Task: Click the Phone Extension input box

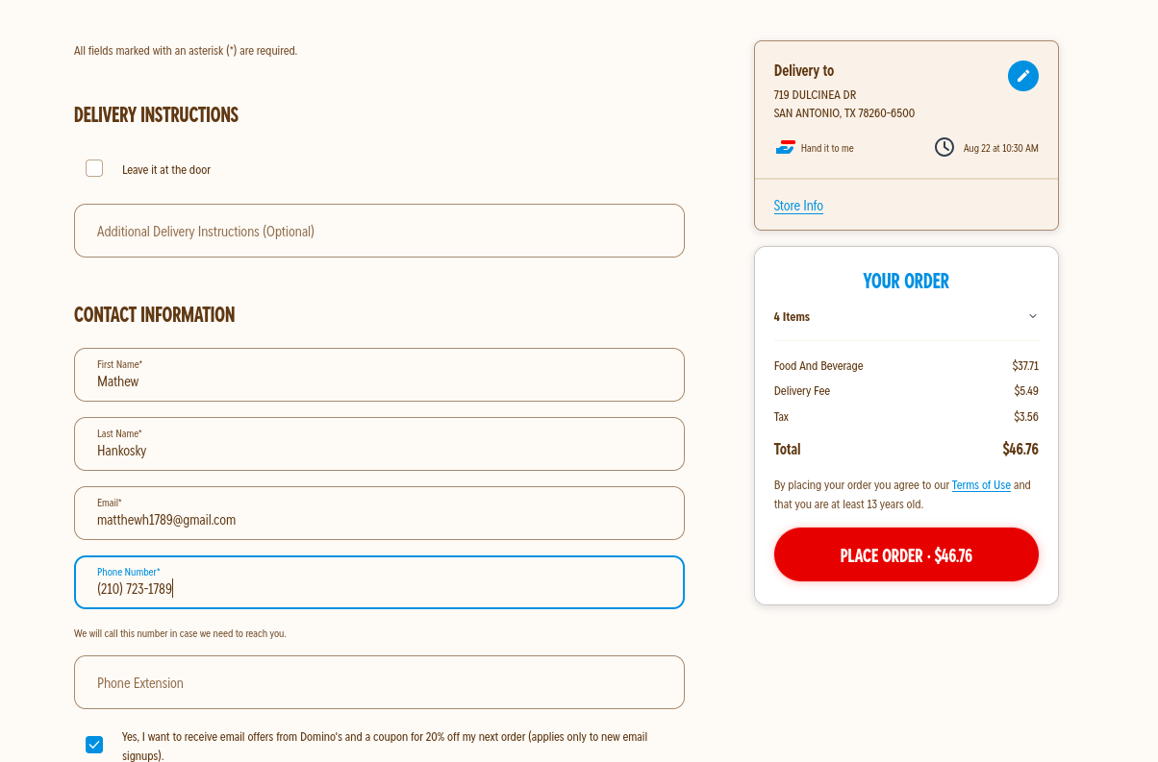Action: pyautogui.click(x=379, y=682)
